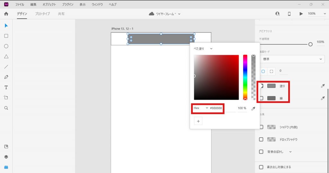Open 編集 menu
Viewport: 329px width, 173px height.
[x=33, y=4]
